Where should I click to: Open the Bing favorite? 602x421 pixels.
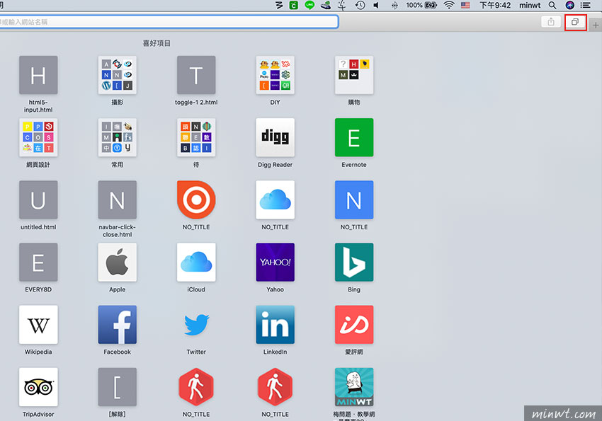pyautogui.click(x=354, y=263)
